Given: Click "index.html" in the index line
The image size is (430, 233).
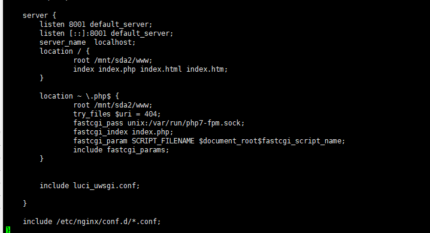Looking at the screenshot, I should tap(161, 69).
